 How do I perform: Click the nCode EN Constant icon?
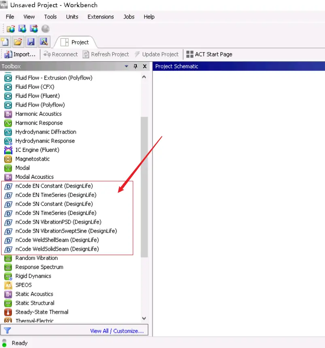point(8,186)
